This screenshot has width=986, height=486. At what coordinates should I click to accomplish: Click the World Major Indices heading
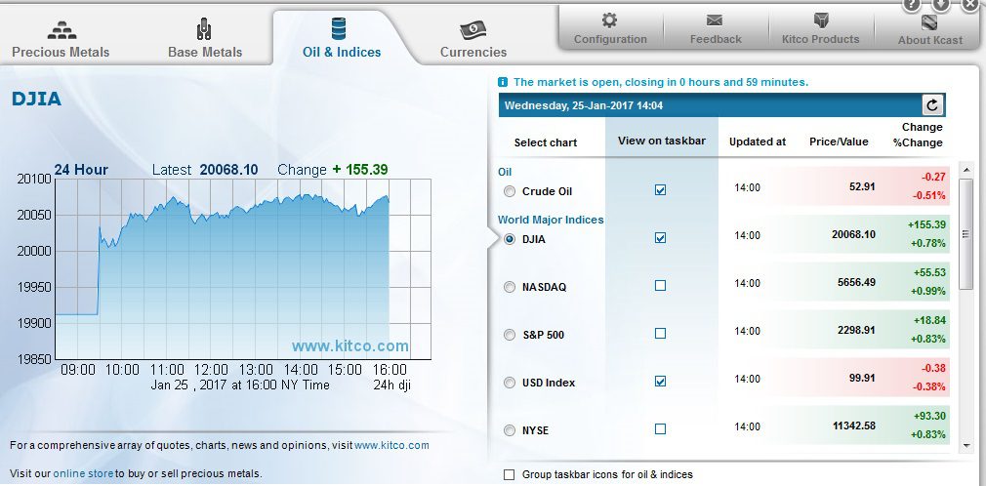click(551, 220)
